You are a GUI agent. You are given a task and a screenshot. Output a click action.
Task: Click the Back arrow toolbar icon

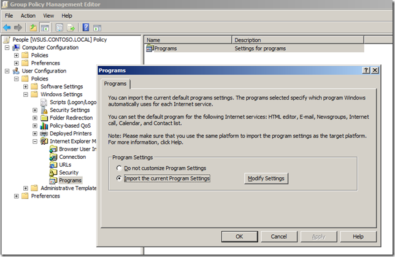point(7,28)
